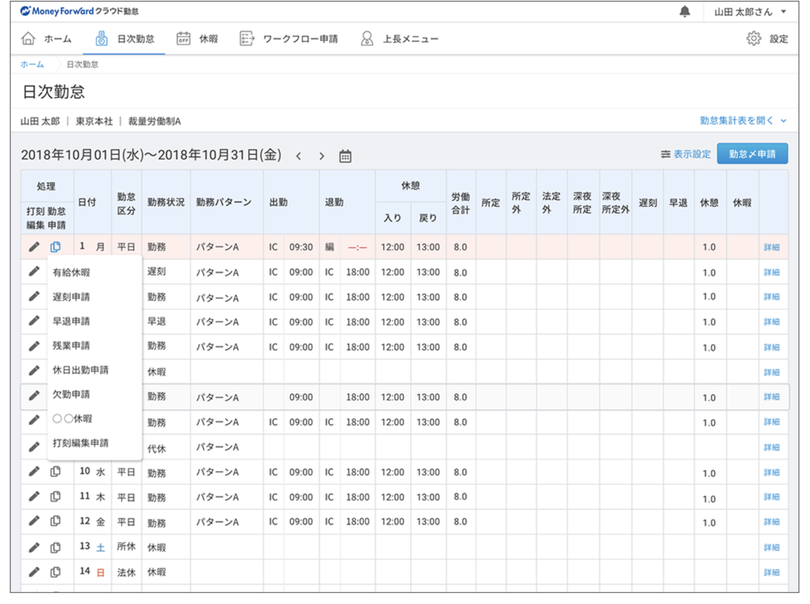Screen dimensions: 810x604
Task: Click the application icon for day 12
Action: [55, 521]
